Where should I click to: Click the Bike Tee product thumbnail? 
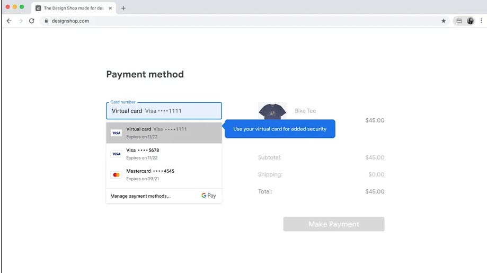point(272,111)
